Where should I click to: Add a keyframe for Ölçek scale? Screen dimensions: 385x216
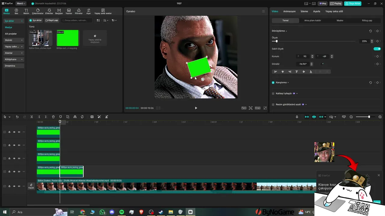(377, 41)
